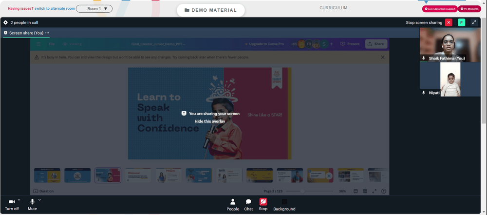This screenshot has height=215, width=487.
Task: Select slide thumbnail 11
Action: click(x=351, y=175)
